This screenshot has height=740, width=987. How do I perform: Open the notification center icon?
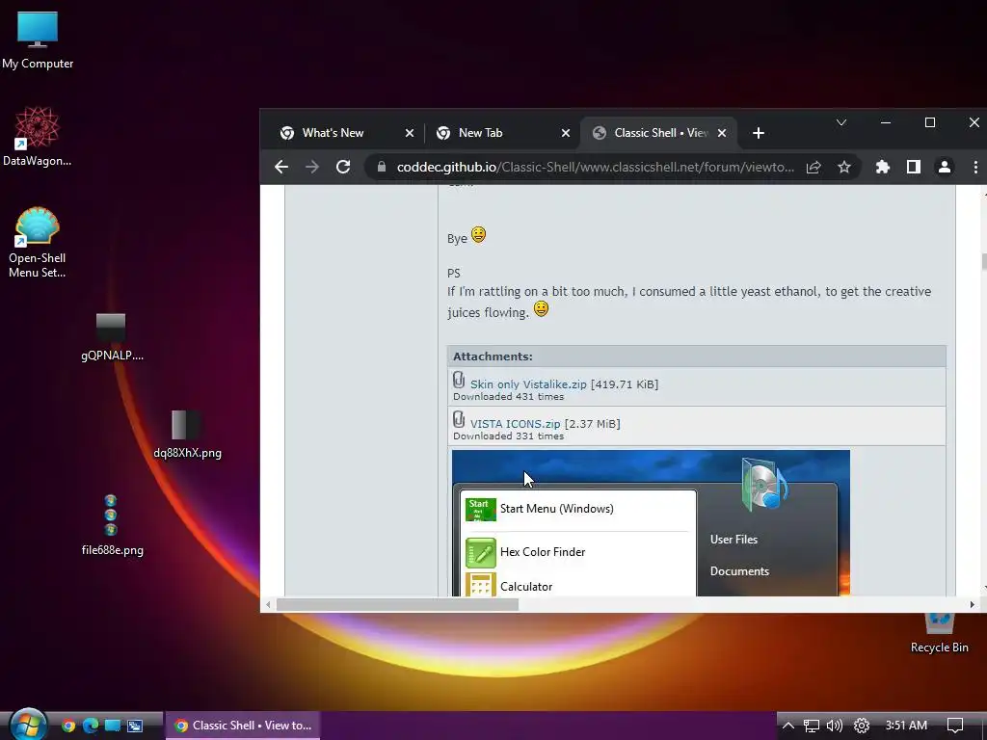point(955,726)
